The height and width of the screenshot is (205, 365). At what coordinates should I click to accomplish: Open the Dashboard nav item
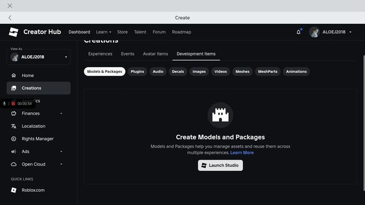pos(79,32)
